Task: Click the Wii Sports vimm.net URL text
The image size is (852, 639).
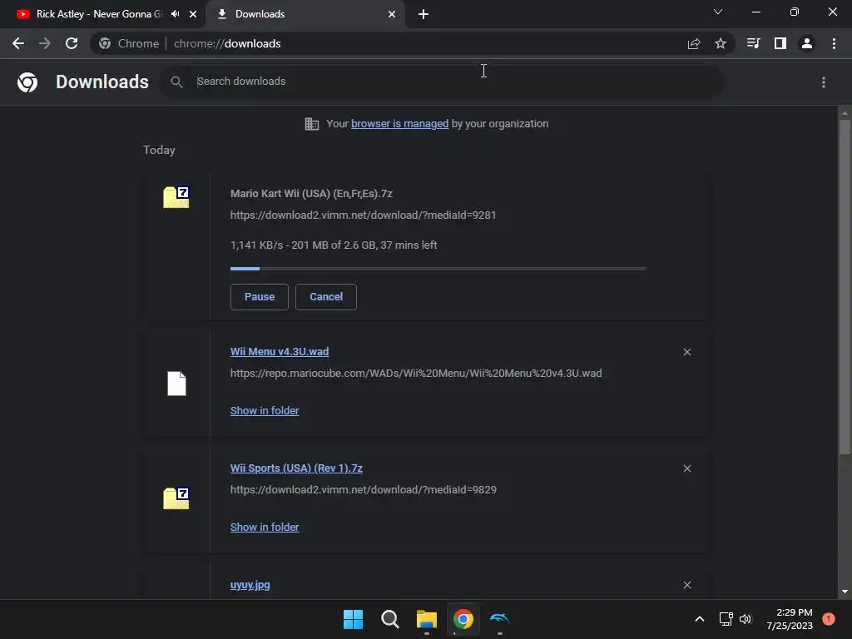Action: (363, 489)
